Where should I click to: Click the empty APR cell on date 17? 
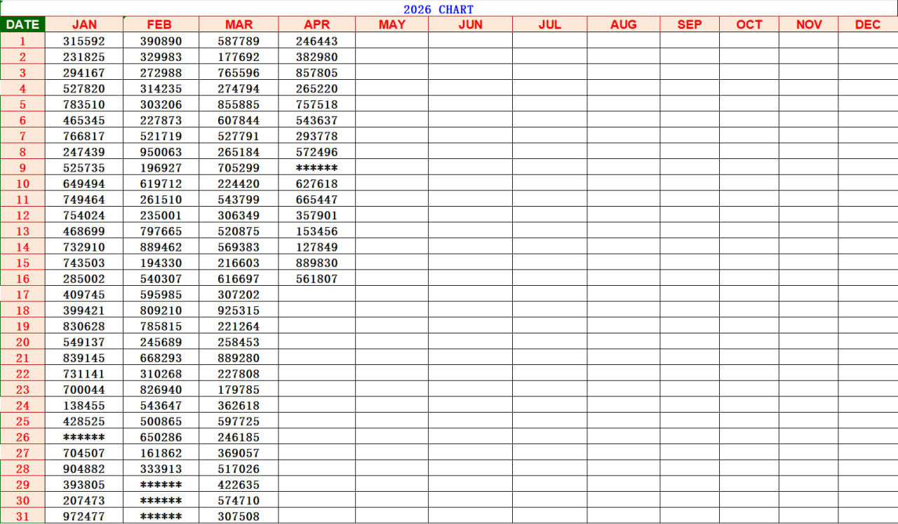(x=316, y=295)
